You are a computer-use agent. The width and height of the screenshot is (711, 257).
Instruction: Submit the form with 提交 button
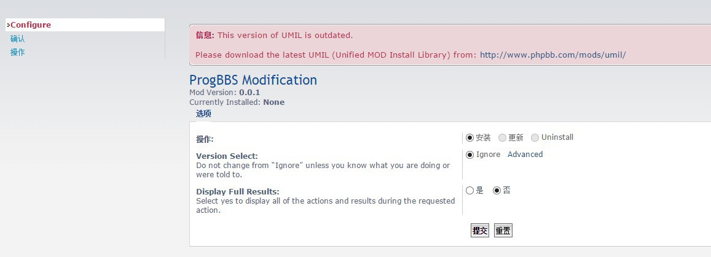(480, 231)
